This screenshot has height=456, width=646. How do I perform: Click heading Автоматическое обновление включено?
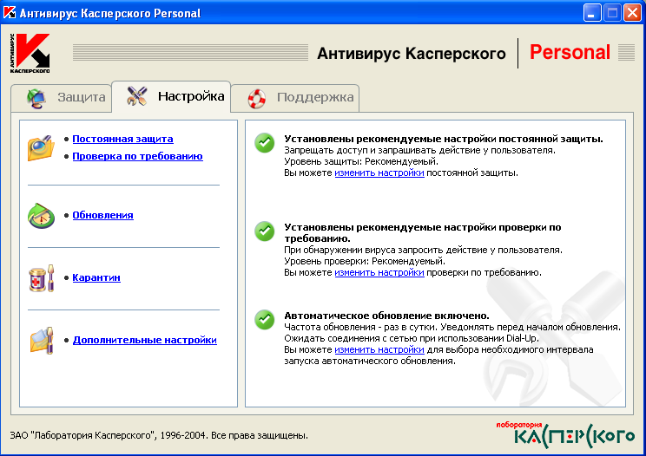point(386,316)
